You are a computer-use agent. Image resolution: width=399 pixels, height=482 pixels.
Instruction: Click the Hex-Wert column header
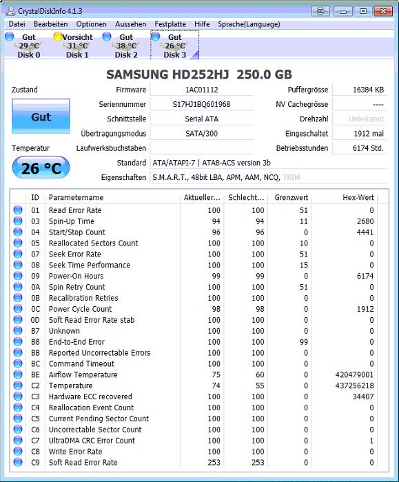tap(345, 197)
